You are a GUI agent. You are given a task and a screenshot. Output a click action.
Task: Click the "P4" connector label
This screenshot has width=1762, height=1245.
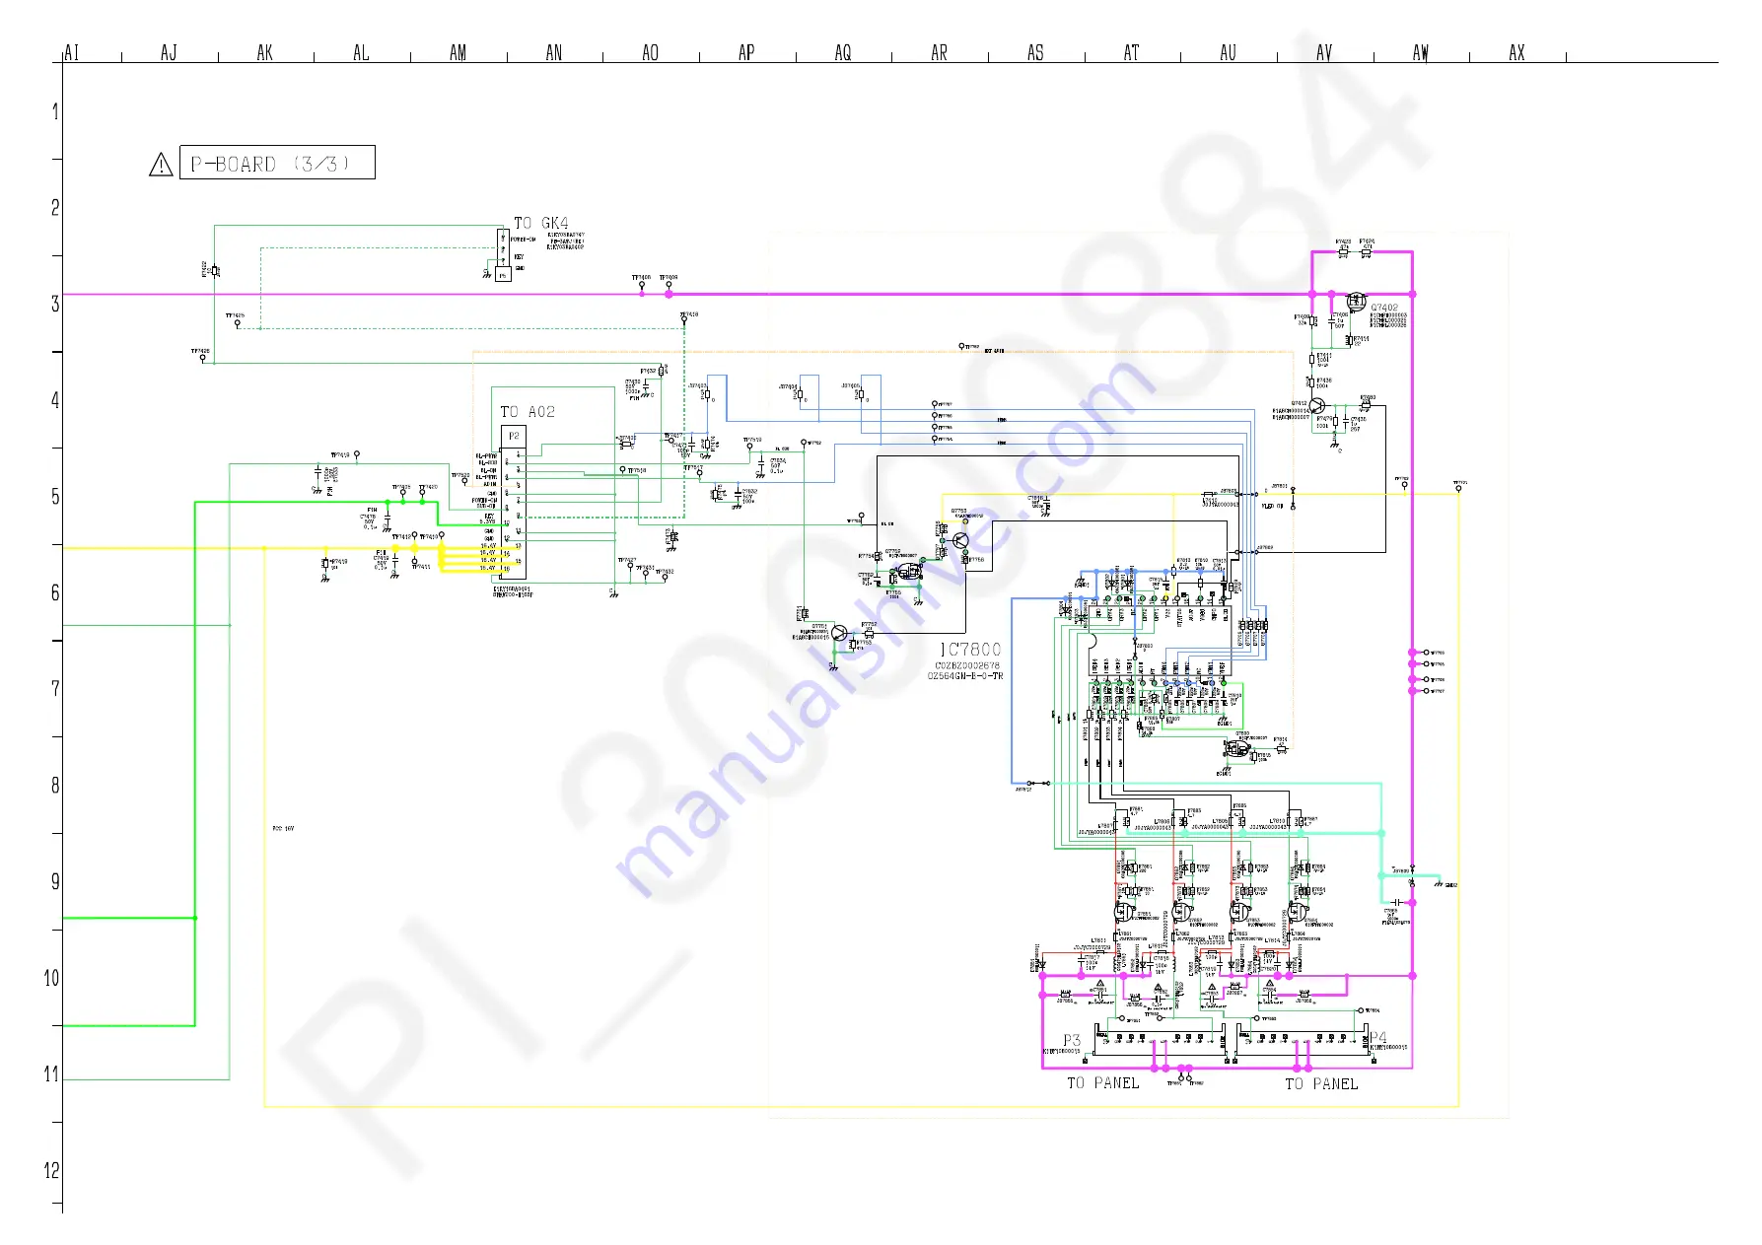point(1378,1037)
